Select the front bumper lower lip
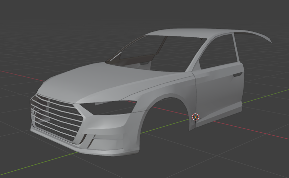The height and width of the screenshot is (178, 289). tap(85, 148)
